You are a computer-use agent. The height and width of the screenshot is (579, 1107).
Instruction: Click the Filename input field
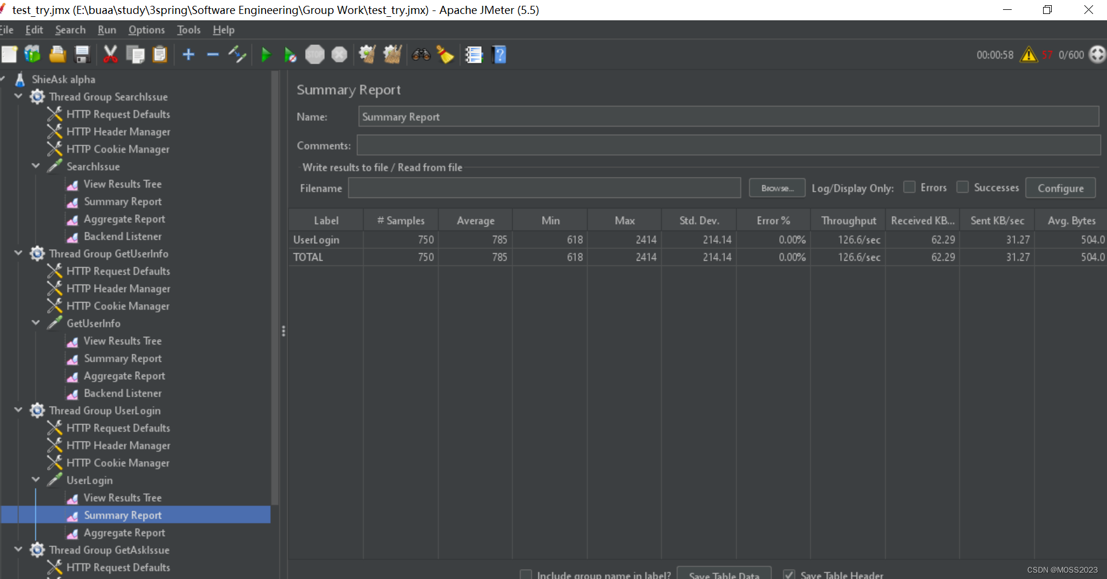pos(544,188)
